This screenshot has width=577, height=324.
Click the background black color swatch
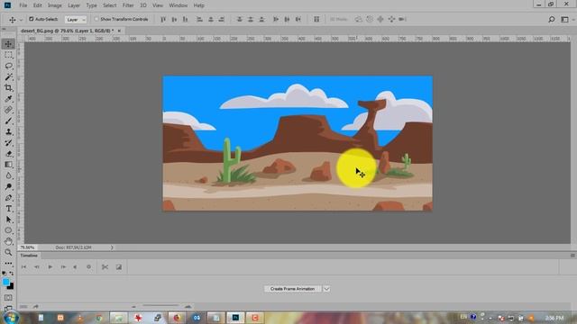pyautogui.click(x=12, y=286)
